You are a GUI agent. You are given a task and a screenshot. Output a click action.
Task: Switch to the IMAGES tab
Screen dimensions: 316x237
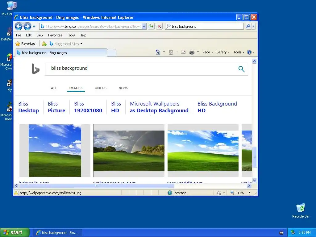[x=76, y=88]
